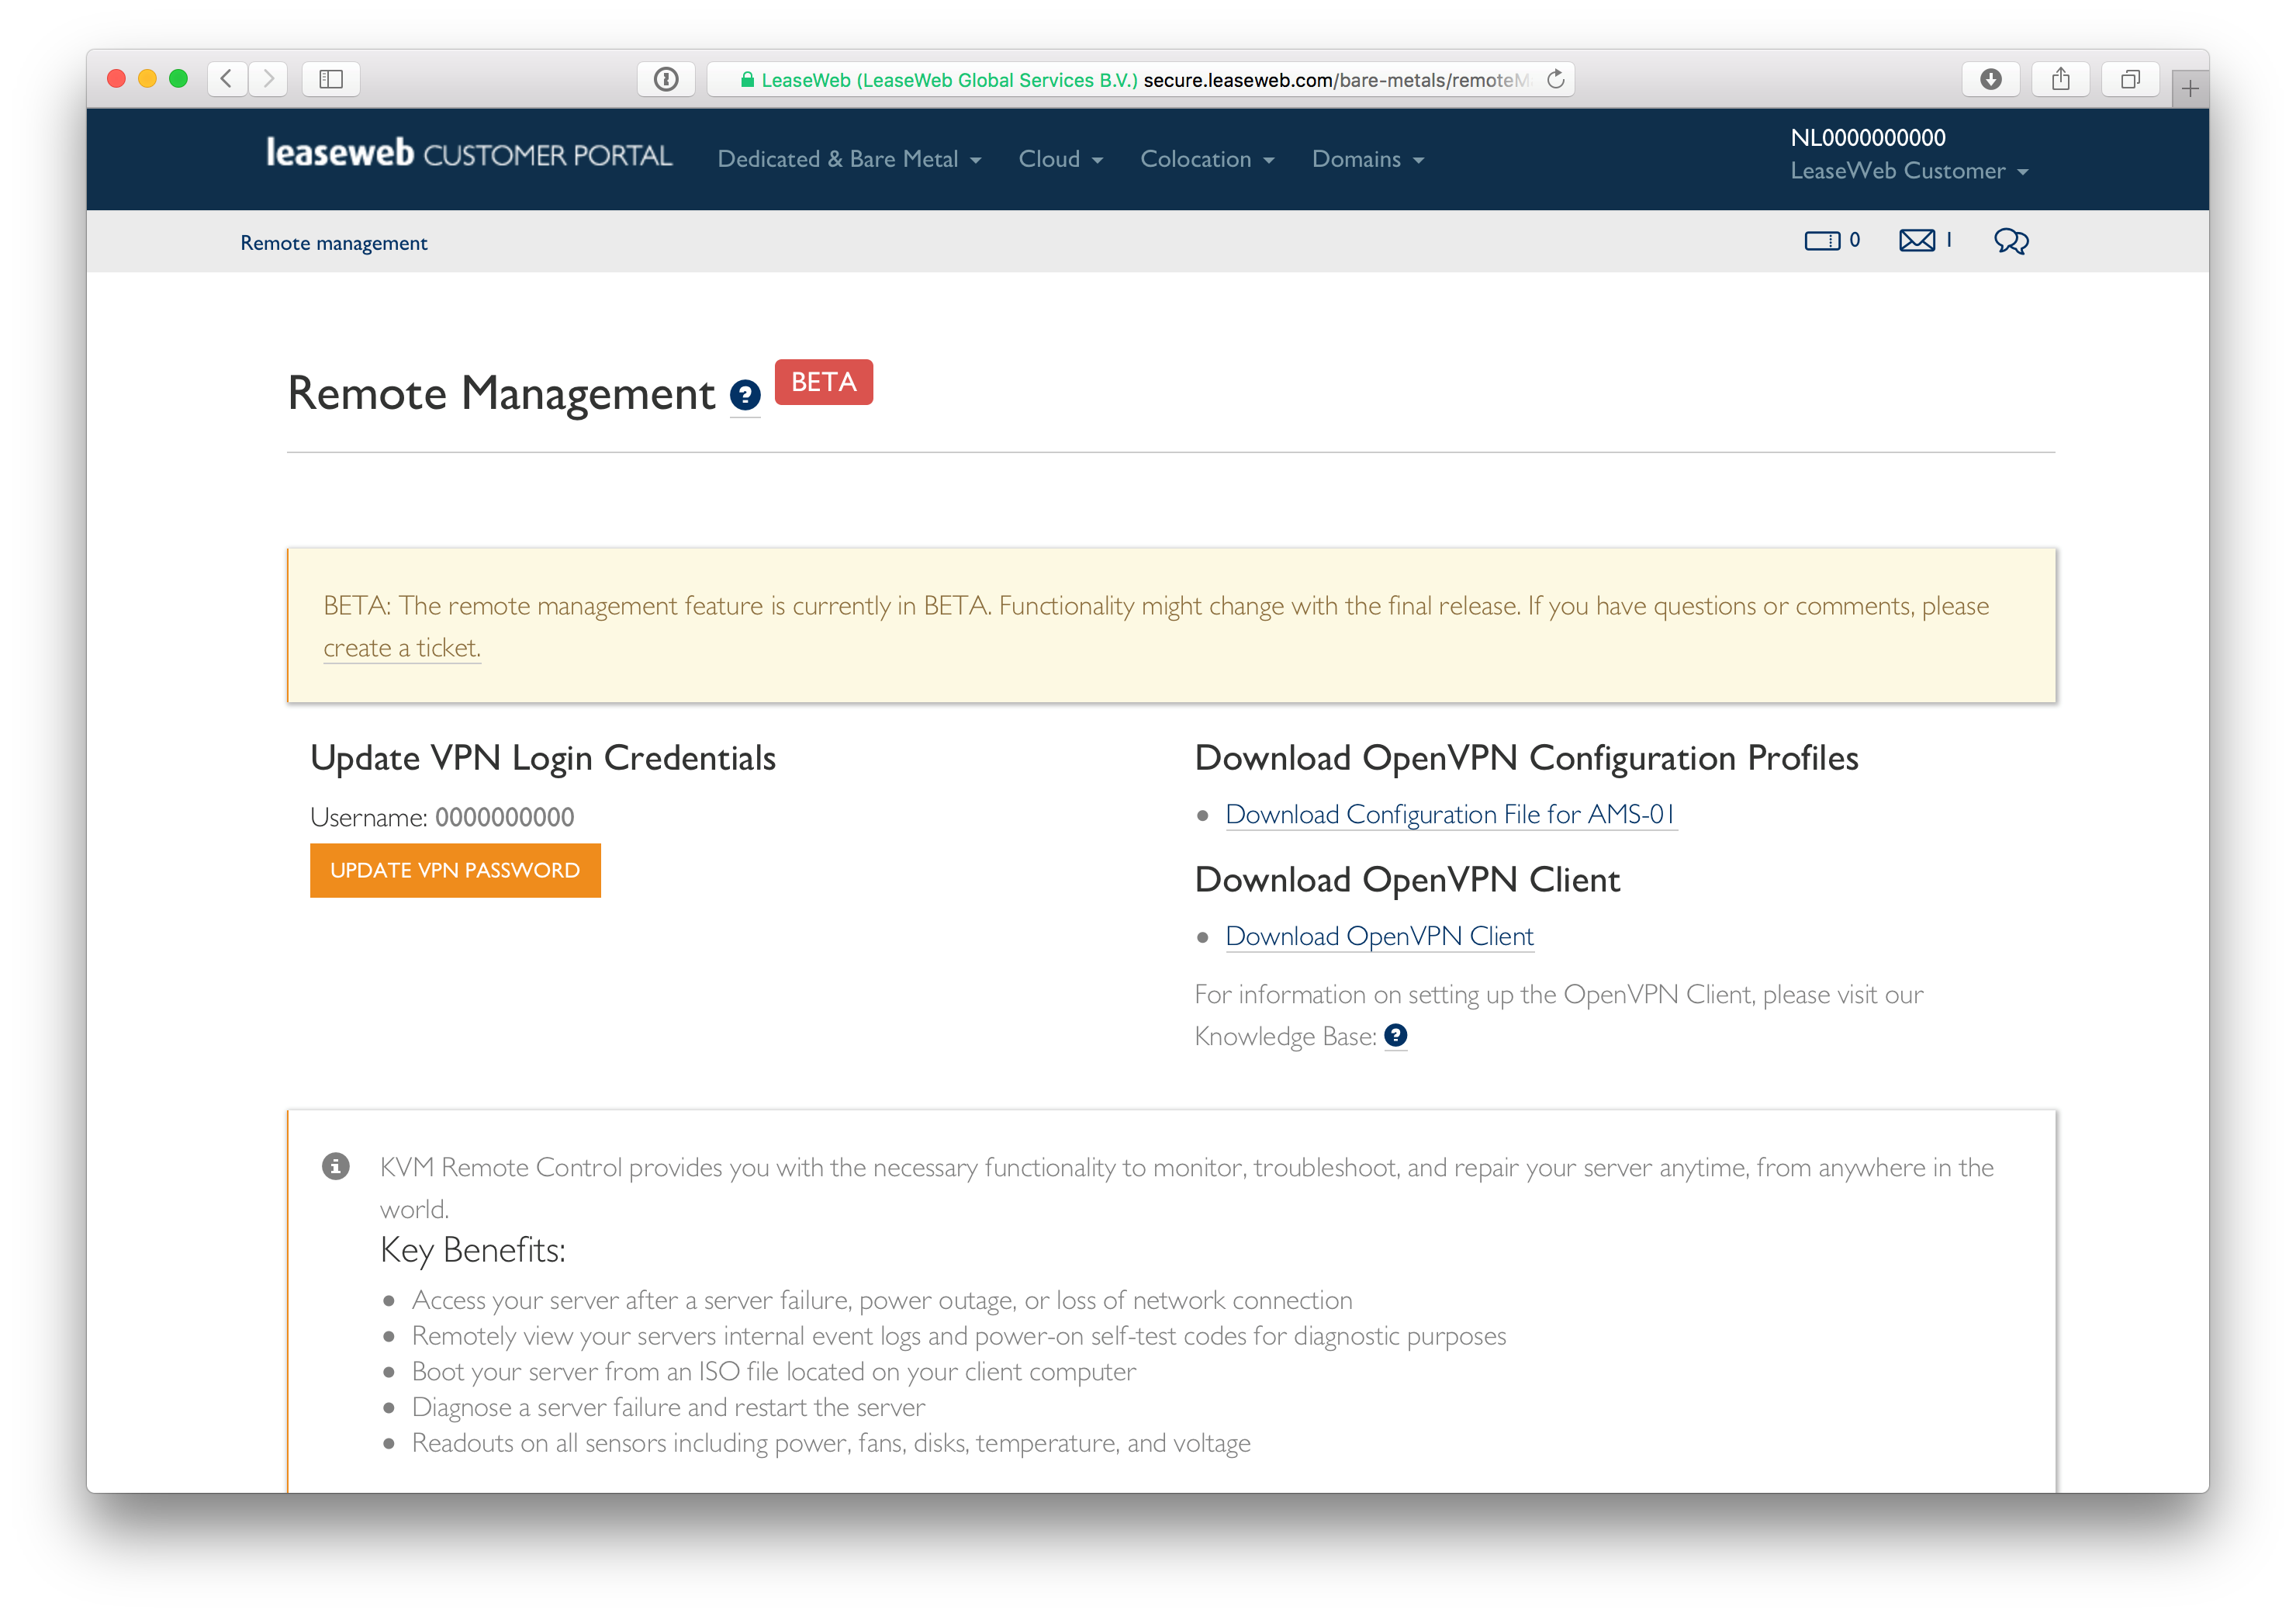
Task: Click the Download OpenVPN Client link
Action: click(1379, 936)
